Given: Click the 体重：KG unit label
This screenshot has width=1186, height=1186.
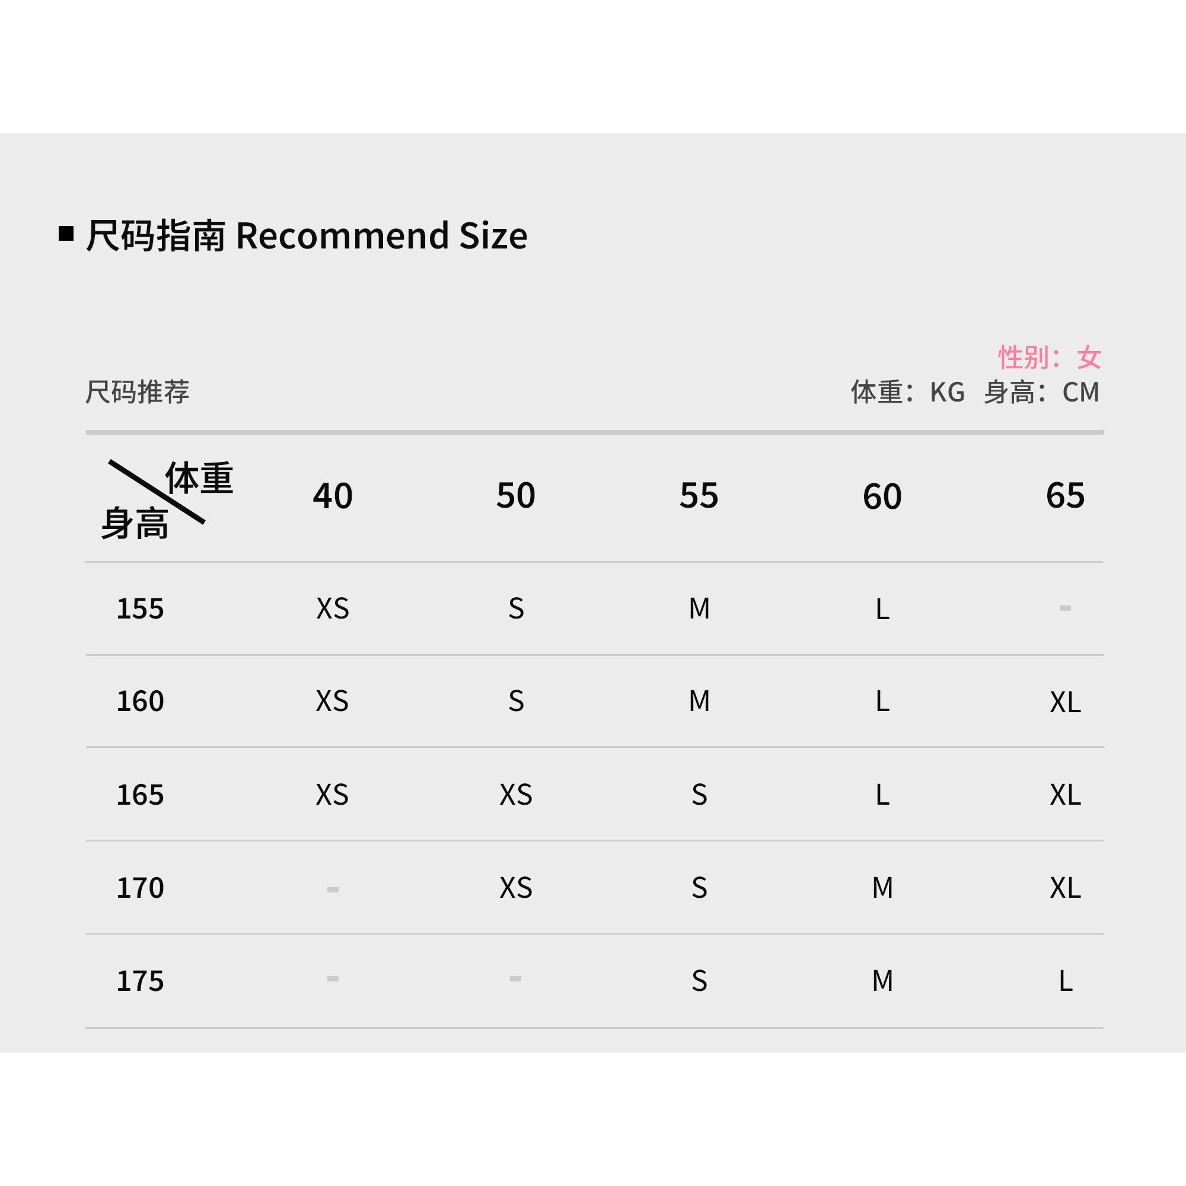Looking at the screenshot, I should pyautogui.click(x=907, y=392).
